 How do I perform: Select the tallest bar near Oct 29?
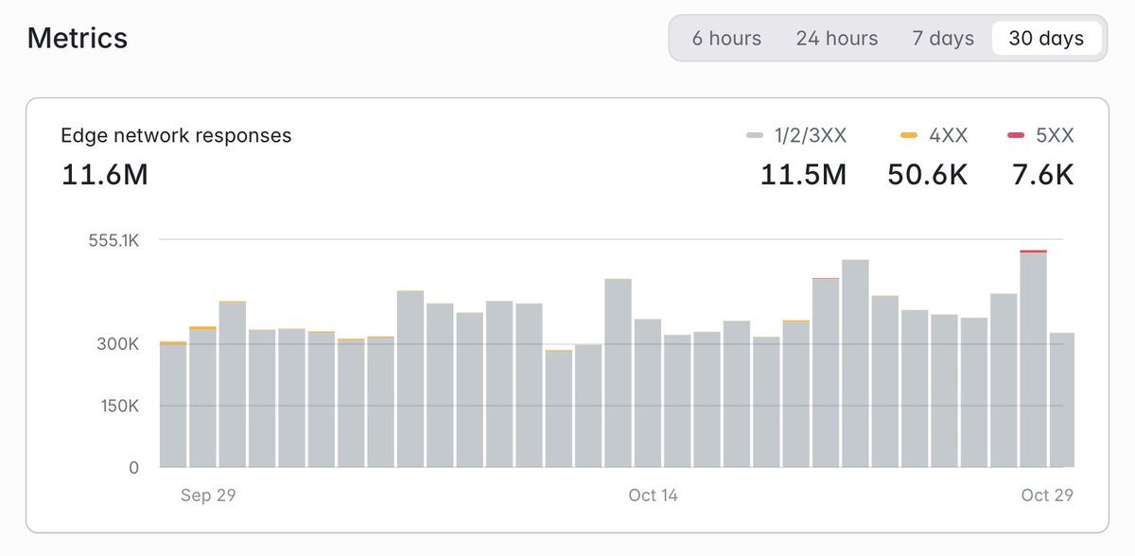(x=1035, y=359)
